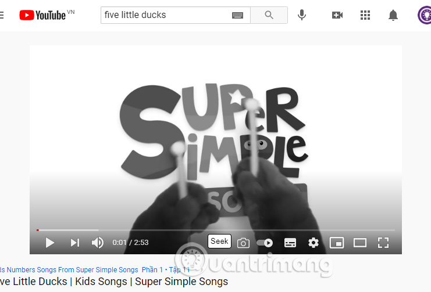
Task: Switch to the miniplayer
Action: coord(337,243)
